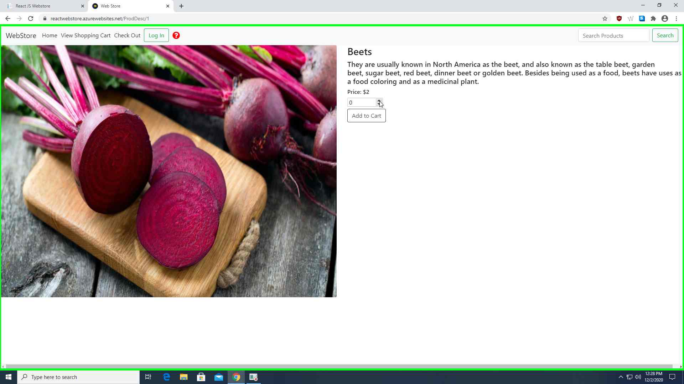Bookmark this page with the star icon
The image size is (684, 384).
605,18
